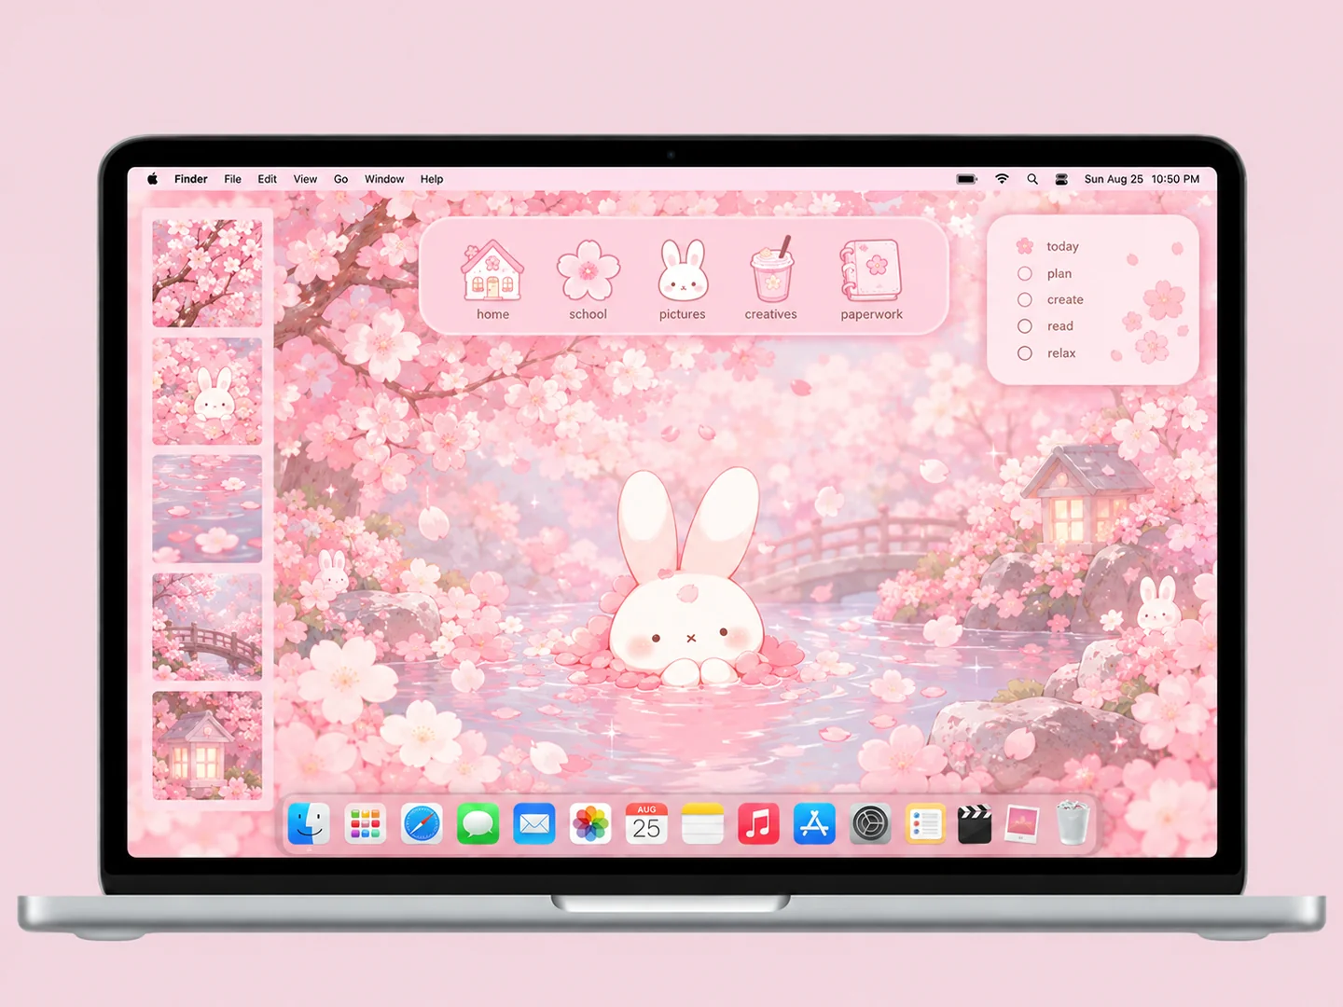Select the lantern house thumbnail

pos(207,745)
